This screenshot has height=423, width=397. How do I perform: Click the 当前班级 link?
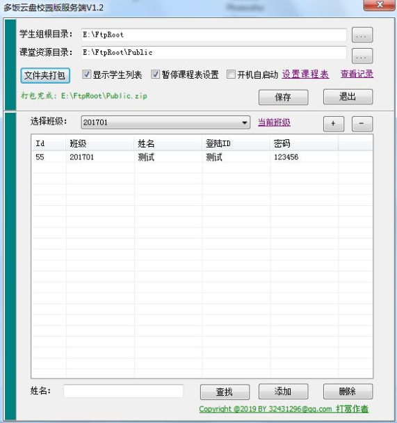pyautogui.click(x=274, y=122)
